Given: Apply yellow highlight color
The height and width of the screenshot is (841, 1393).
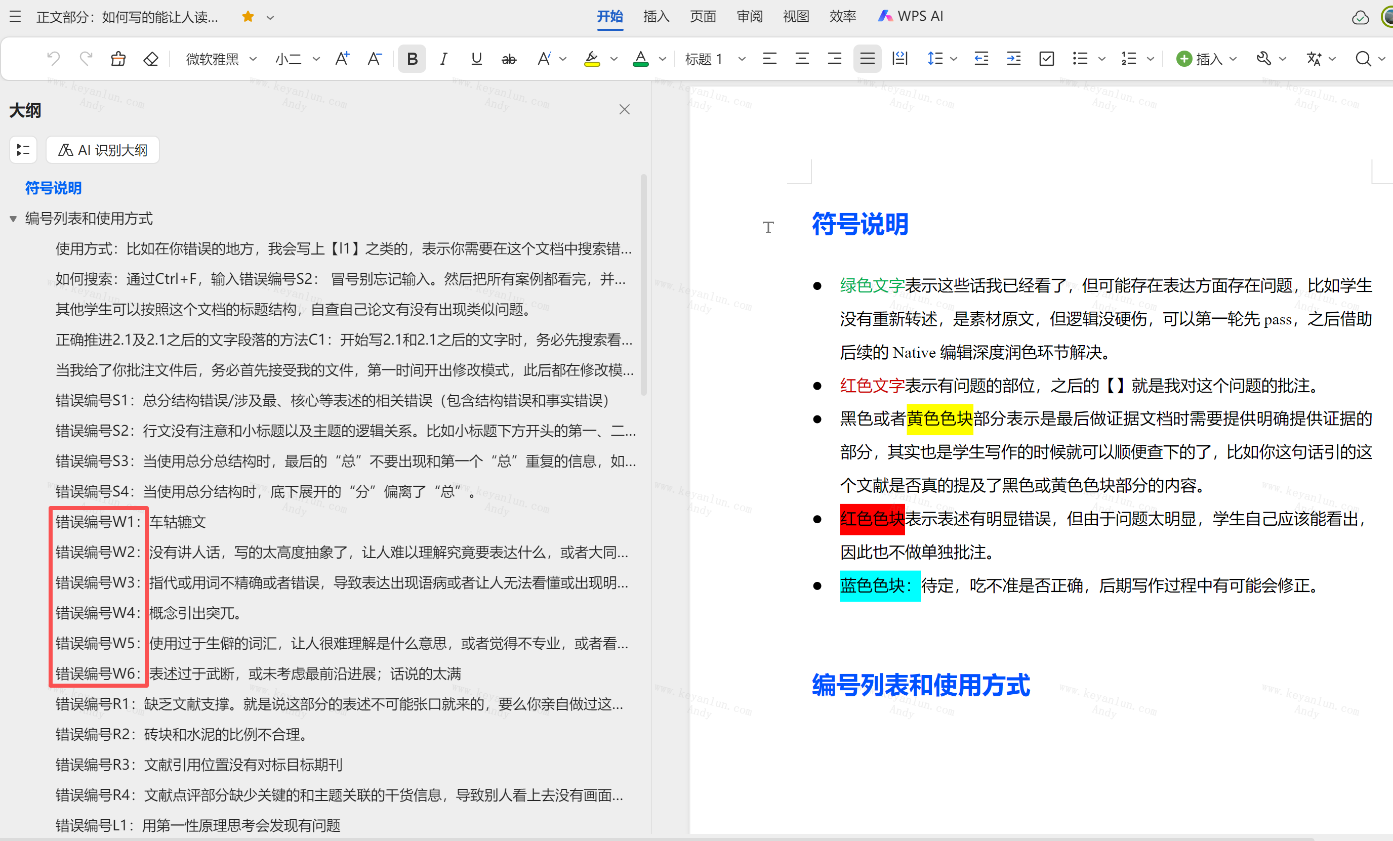Looking at the screenshot, I should point(592,59).
